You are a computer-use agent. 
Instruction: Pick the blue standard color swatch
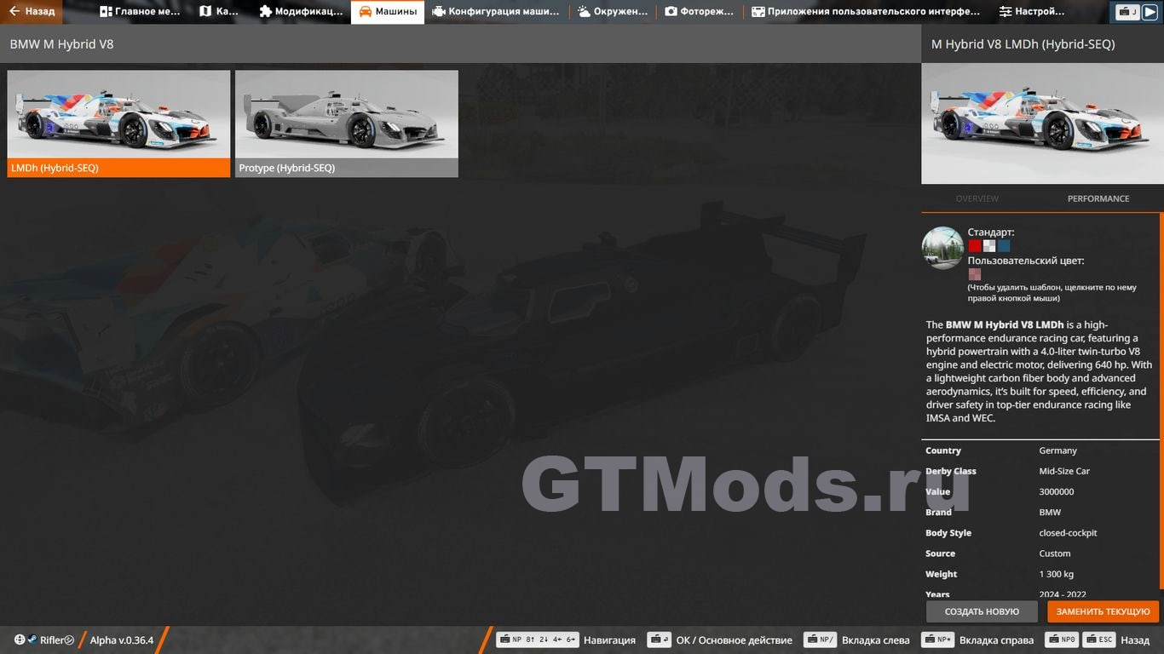[x=1004, y=246]
